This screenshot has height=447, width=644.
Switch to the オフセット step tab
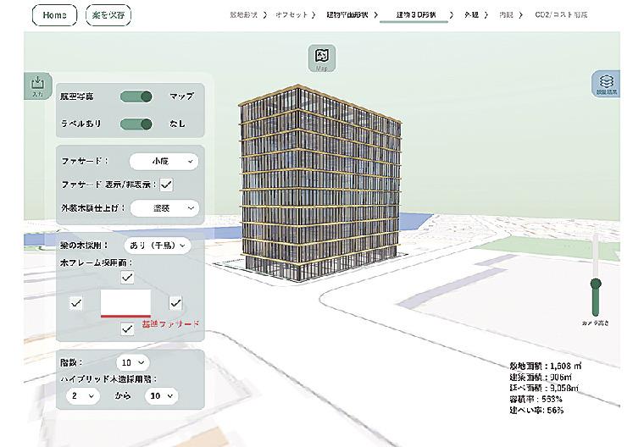291,15
